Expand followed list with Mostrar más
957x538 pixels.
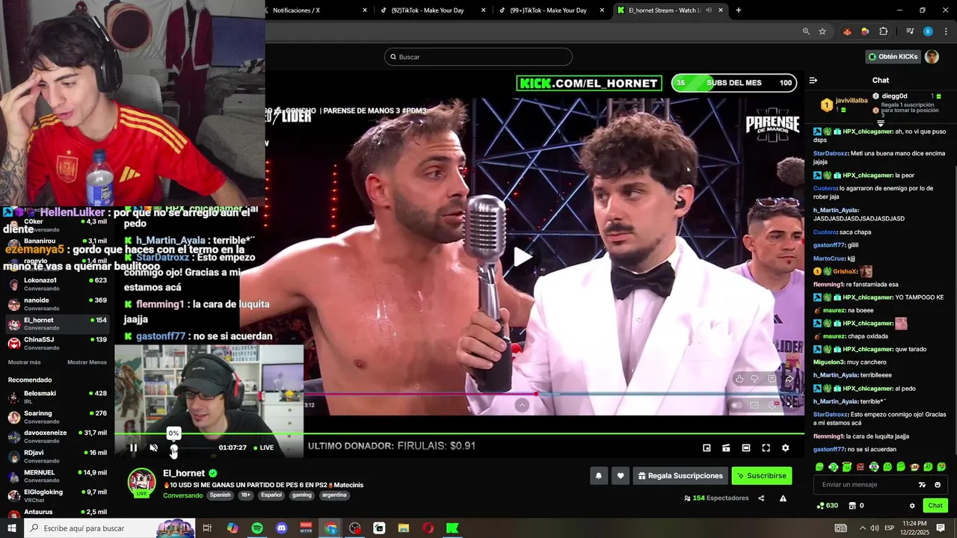tap(24, 362)
